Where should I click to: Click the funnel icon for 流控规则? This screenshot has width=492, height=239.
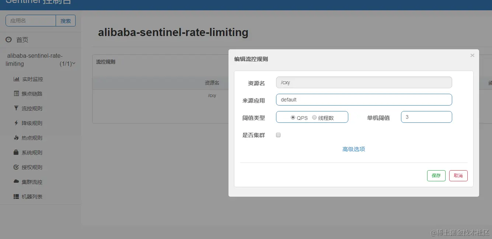coord(16,108)
